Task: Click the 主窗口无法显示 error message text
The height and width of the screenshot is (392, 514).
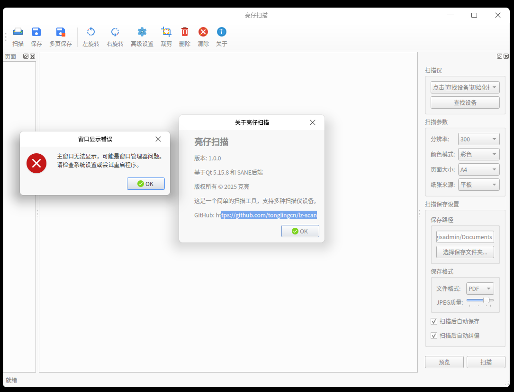Action: coord(110,160)
